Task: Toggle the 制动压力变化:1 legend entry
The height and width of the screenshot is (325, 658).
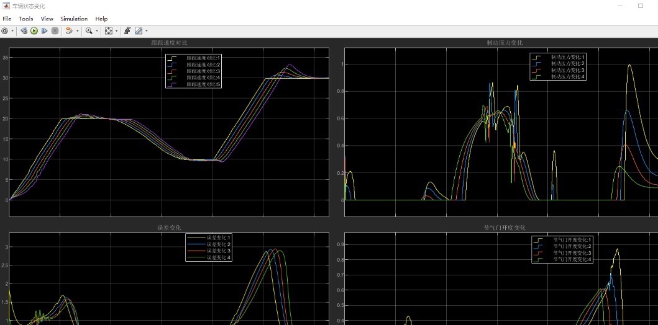Action: pos(558,57)
